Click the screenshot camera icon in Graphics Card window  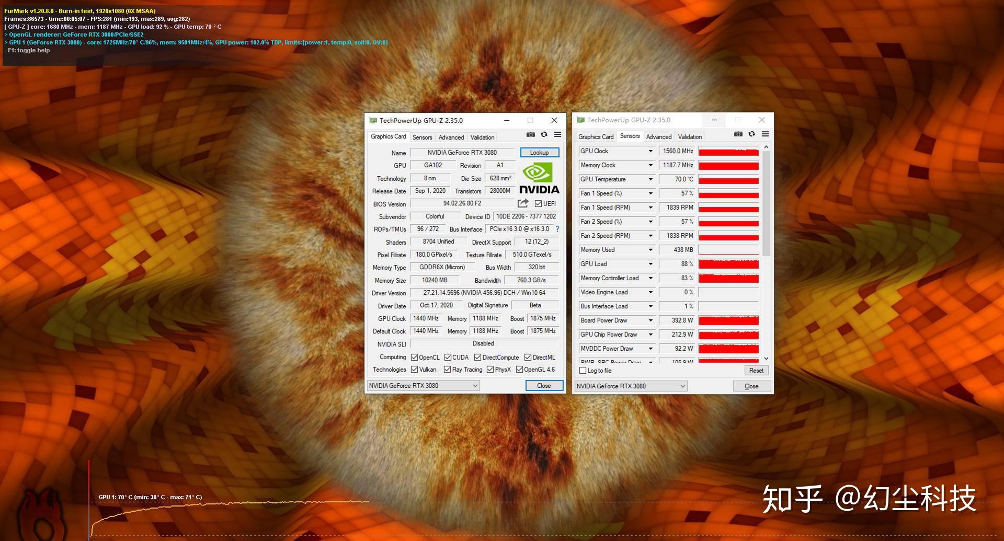coord(531,135)
